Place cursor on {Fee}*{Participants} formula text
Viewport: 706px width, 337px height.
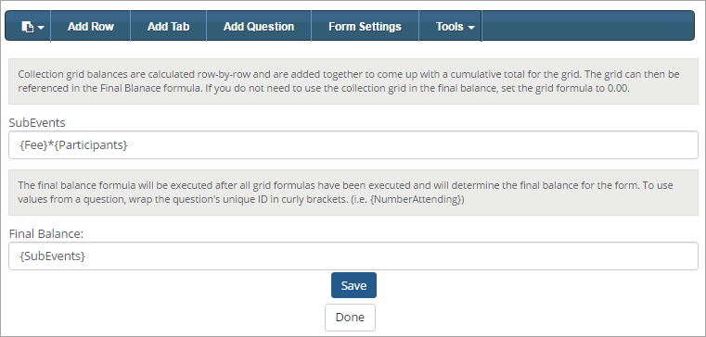point(74,145)
